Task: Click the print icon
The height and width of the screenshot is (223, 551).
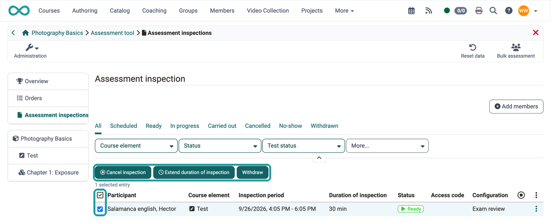Action: (479, 11)
